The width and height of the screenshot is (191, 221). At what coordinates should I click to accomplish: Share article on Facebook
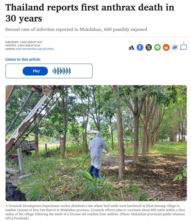tap(140, 47)
